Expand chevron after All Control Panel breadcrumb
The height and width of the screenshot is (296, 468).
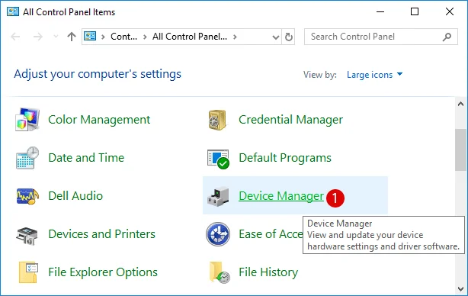pos(235,37)
